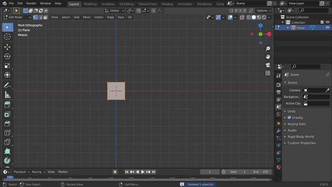The height and width of the screenshot is (187, 332).
Task: Click the Zoom viewport icon
Action: (x=268, y=49)
